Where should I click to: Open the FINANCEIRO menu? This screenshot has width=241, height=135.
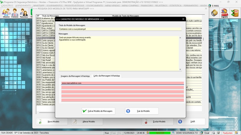tap(147, 5)
